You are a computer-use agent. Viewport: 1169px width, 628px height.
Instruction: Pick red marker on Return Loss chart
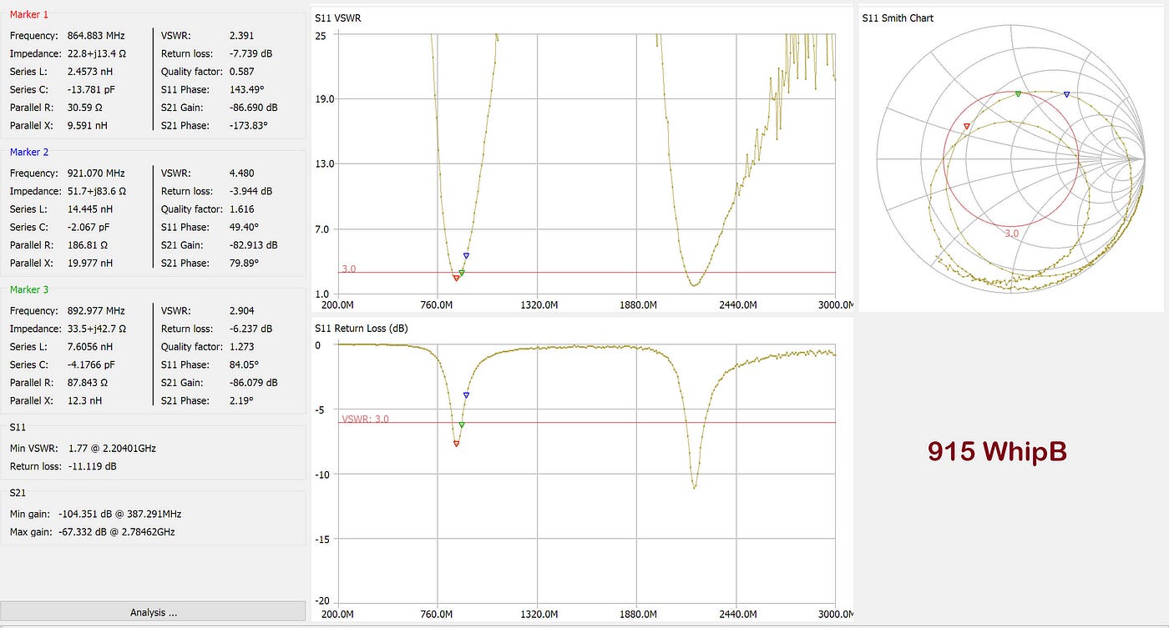pos(456,444)
